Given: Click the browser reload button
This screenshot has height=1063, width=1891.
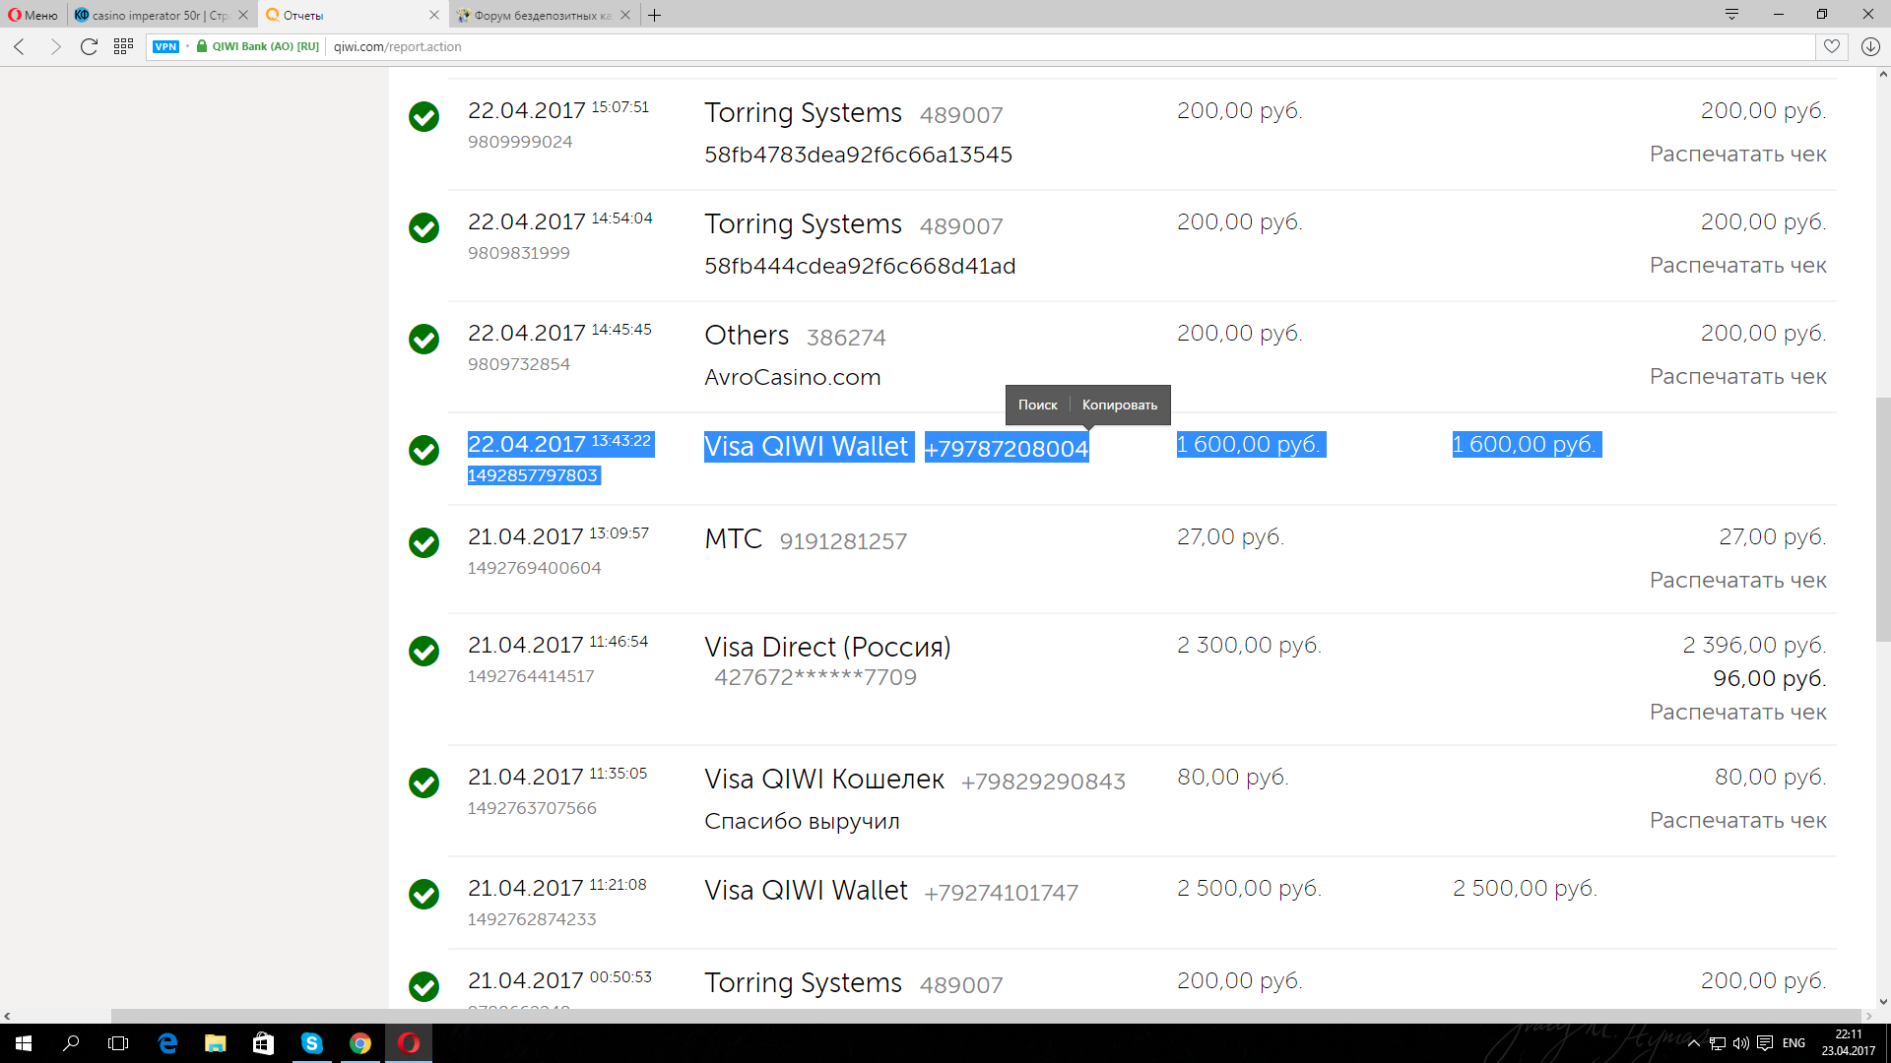Looking at the screenshot, I should tap(89, 46).
